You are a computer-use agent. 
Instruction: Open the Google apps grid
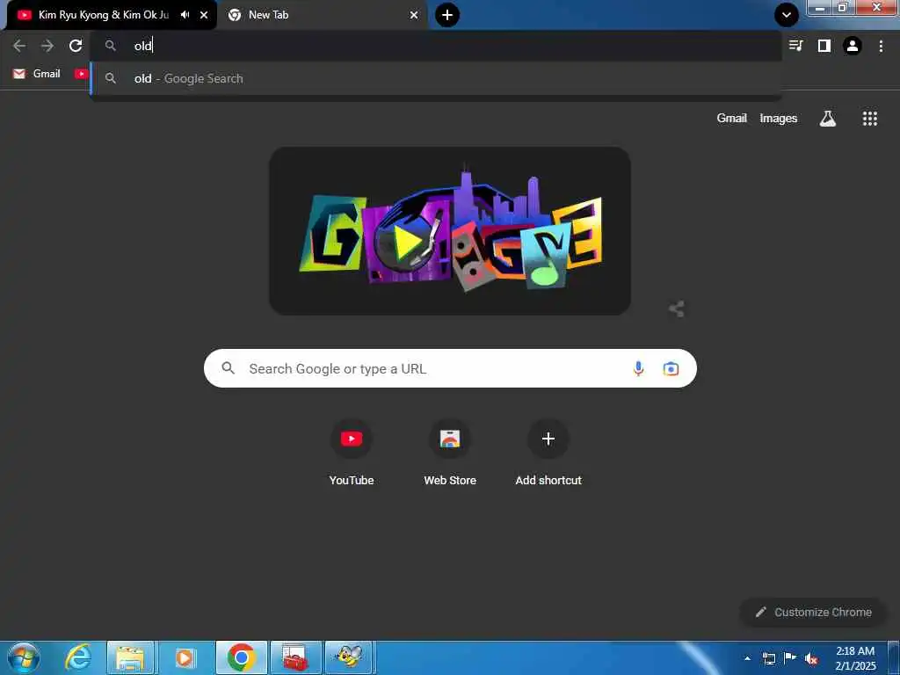tap(869, 119)
